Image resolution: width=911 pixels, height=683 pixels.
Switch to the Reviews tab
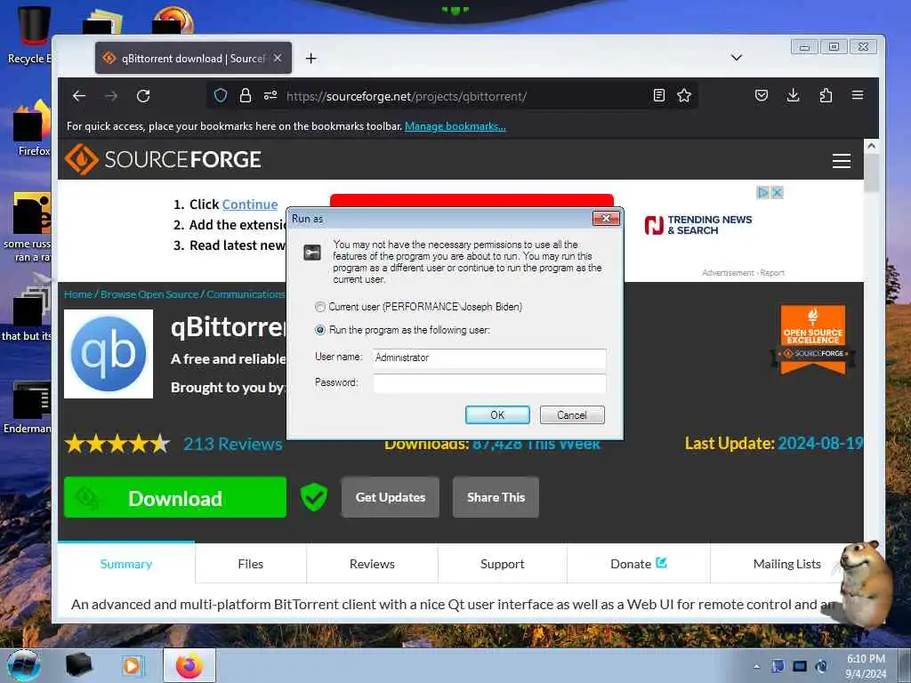(x=372, y=564)
